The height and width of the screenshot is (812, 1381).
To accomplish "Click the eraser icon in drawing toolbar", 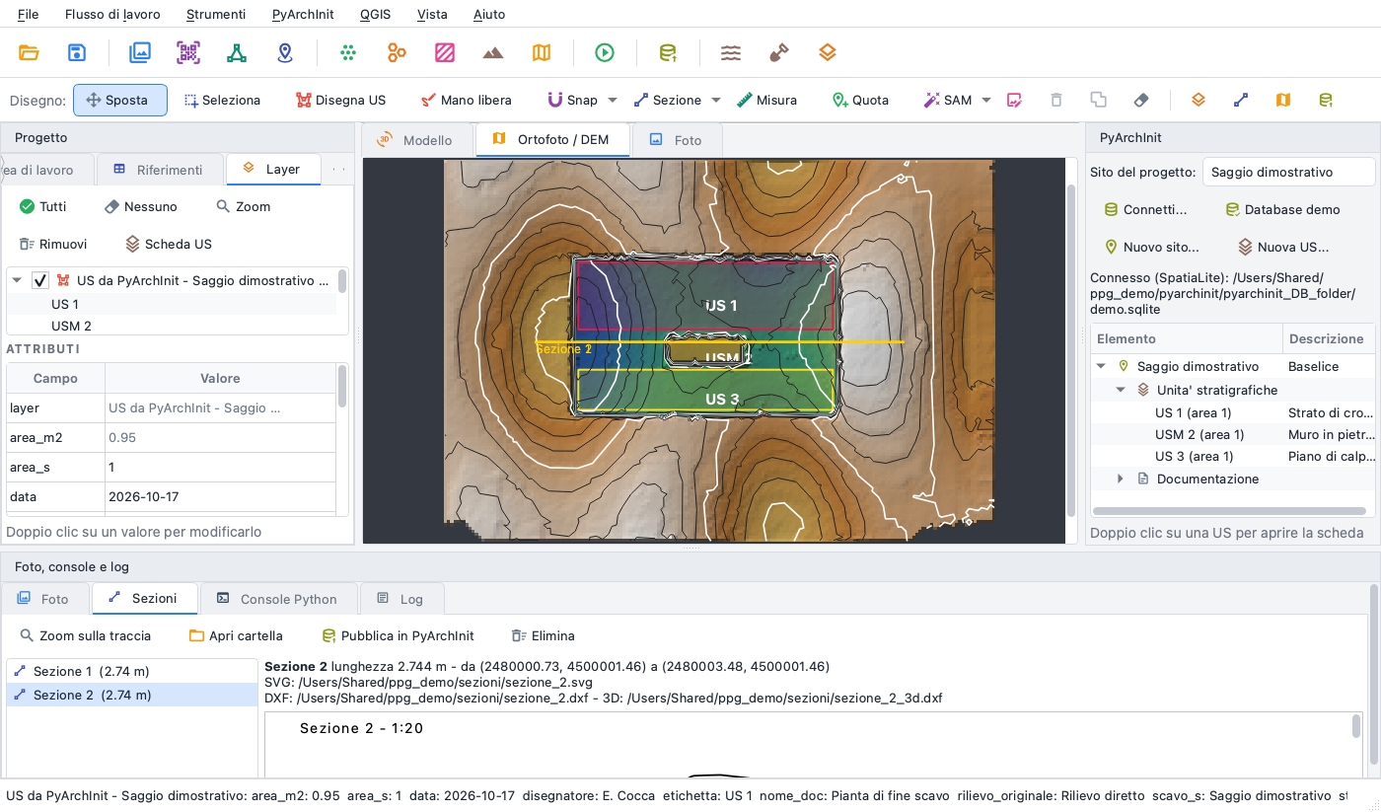I will (x=1141, y=100).
